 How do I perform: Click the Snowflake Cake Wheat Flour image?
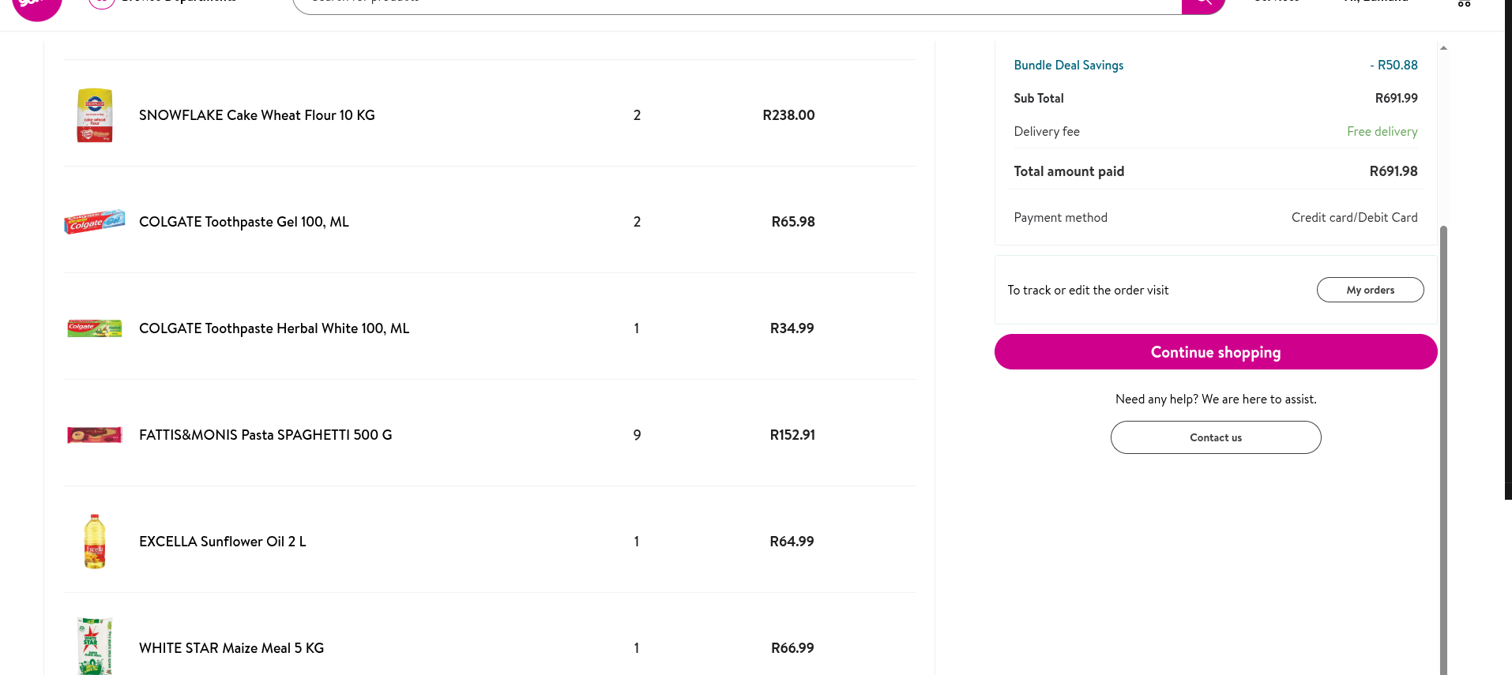95,115
